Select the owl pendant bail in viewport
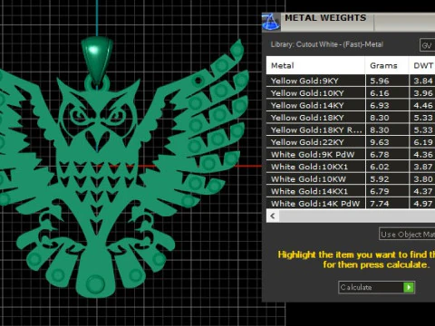 click(97, 61)
